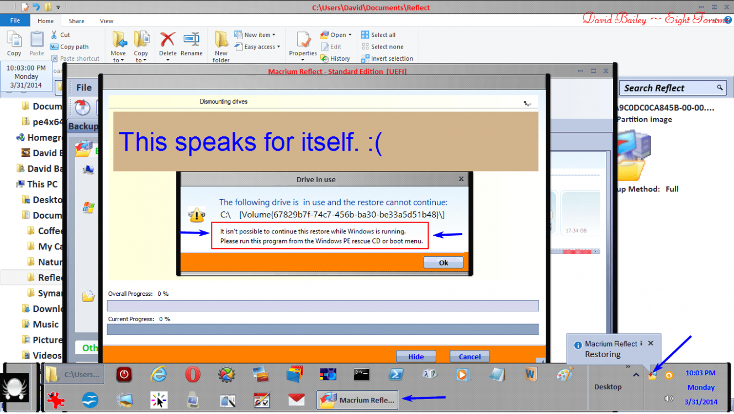Click Invert selection in ribbon

click(387, 59)
